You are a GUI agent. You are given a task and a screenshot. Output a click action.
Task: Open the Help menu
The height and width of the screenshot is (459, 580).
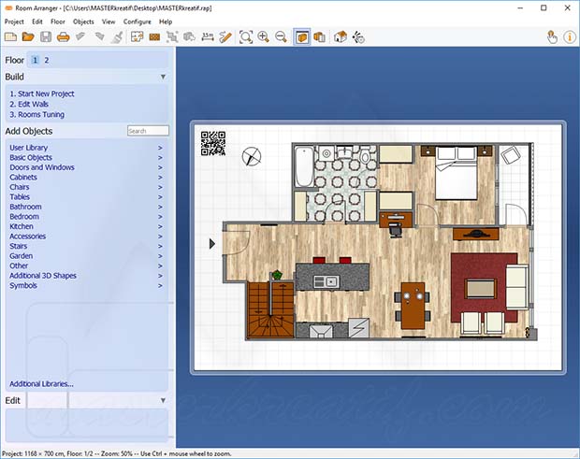coord(166,22)
